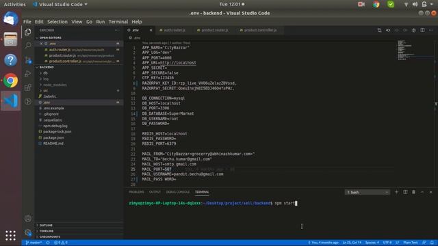Open package.json in the file tree
The width and height of the screenshot is (438, 246).
coord(53,137)
